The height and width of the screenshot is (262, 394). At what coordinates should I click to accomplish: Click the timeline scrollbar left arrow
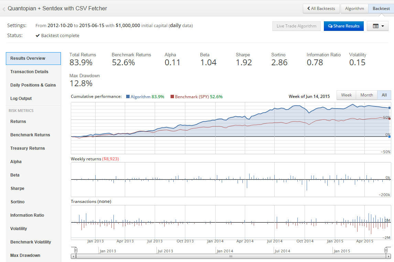tap(73, 256)
